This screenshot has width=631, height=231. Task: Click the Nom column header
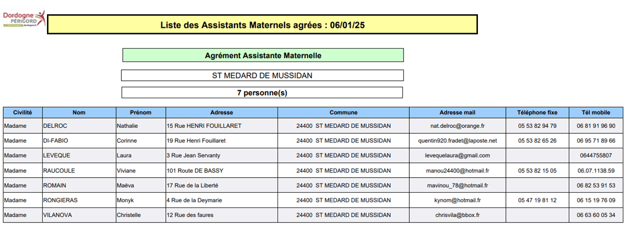click(x=79, y=112)
